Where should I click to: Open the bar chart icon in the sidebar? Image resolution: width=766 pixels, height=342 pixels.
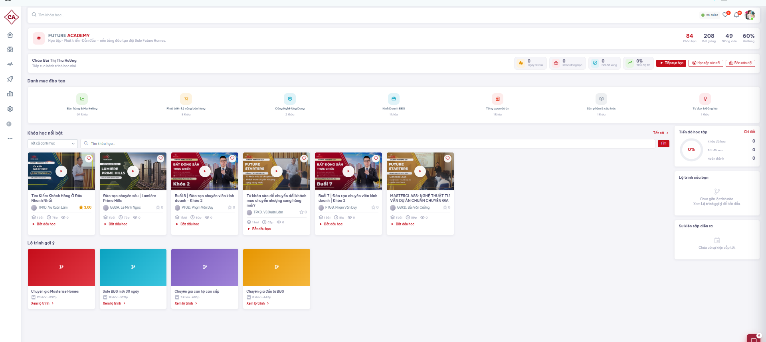pyautogui.click(x=10, y=94)
